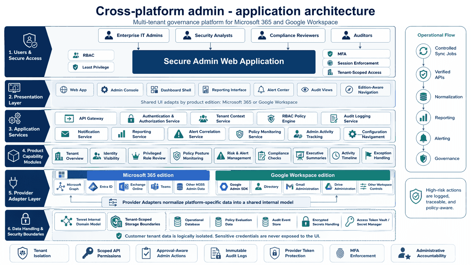Click the globe icon beside Web App
Viewport: 471px width, 265px height.
(64, 90)
